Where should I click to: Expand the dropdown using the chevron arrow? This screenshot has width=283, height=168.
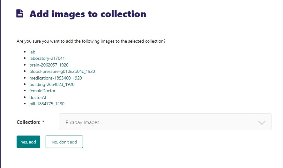[262, 122]
